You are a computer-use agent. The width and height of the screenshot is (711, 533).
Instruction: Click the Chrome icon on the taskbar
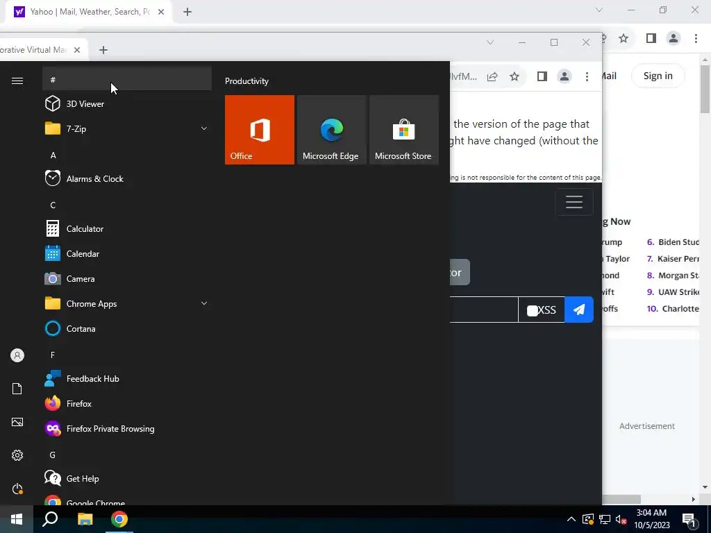pyautogui.click(x=119, y=519)
